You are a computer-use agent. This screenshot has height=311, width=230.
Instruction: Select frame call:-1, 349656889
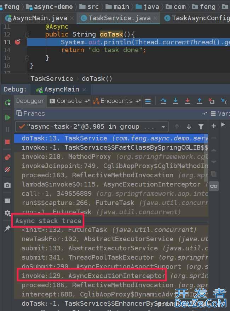111,193
